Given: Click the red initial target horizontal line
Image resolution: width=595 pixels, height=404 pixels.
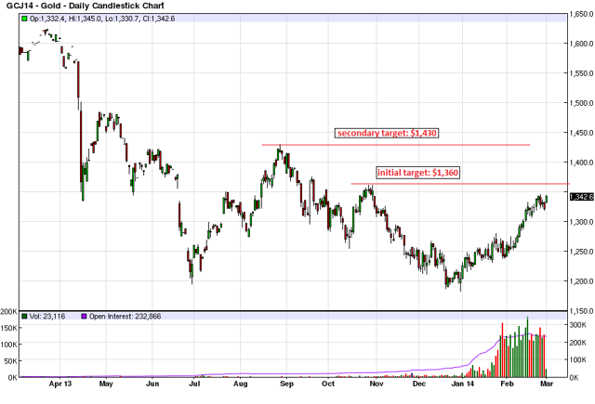Looking at the screenshot, I should [460, 184].
